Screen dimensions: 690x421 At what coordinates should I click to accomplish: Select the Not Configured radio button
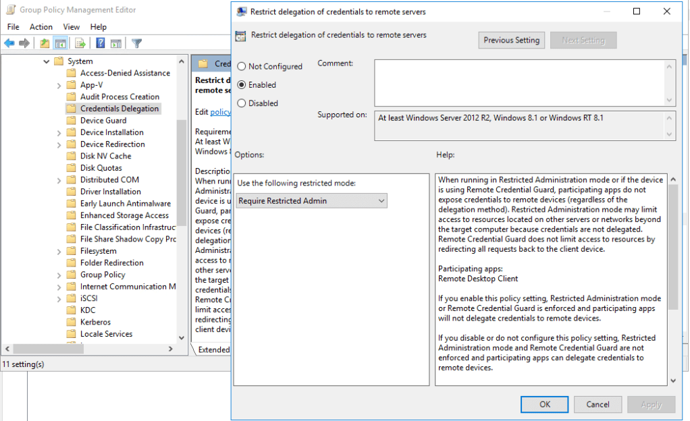point(242,66)
